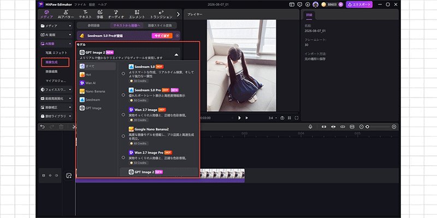This screenshot has height=218, width=437.
Task: Expand the 動画高画質化 sidebar section
Action: [x=56, y=99]
